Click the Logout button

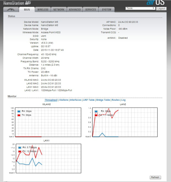point(161,9)
